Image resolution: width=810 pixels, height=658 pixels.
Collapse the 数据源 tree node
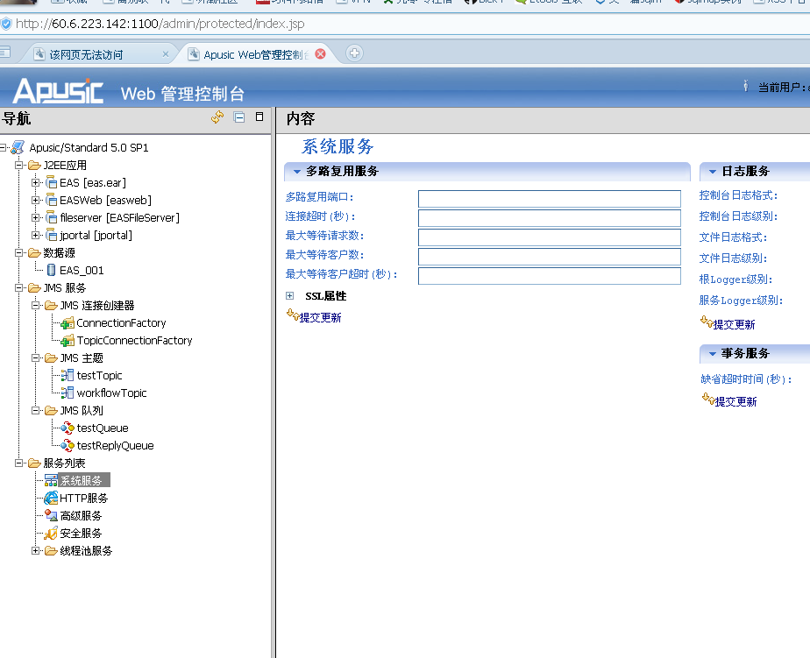19,252
